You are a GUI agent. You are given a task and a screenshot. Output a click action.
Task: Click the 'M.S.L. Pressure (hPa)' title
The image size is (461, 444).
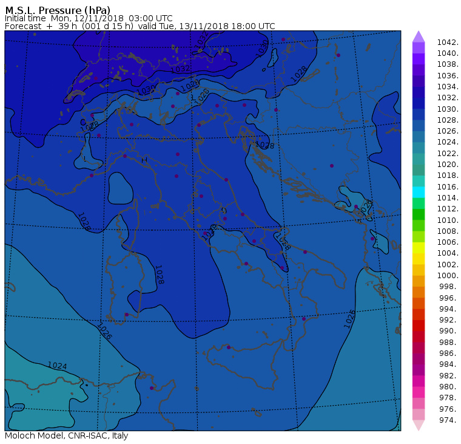point(58,10)
